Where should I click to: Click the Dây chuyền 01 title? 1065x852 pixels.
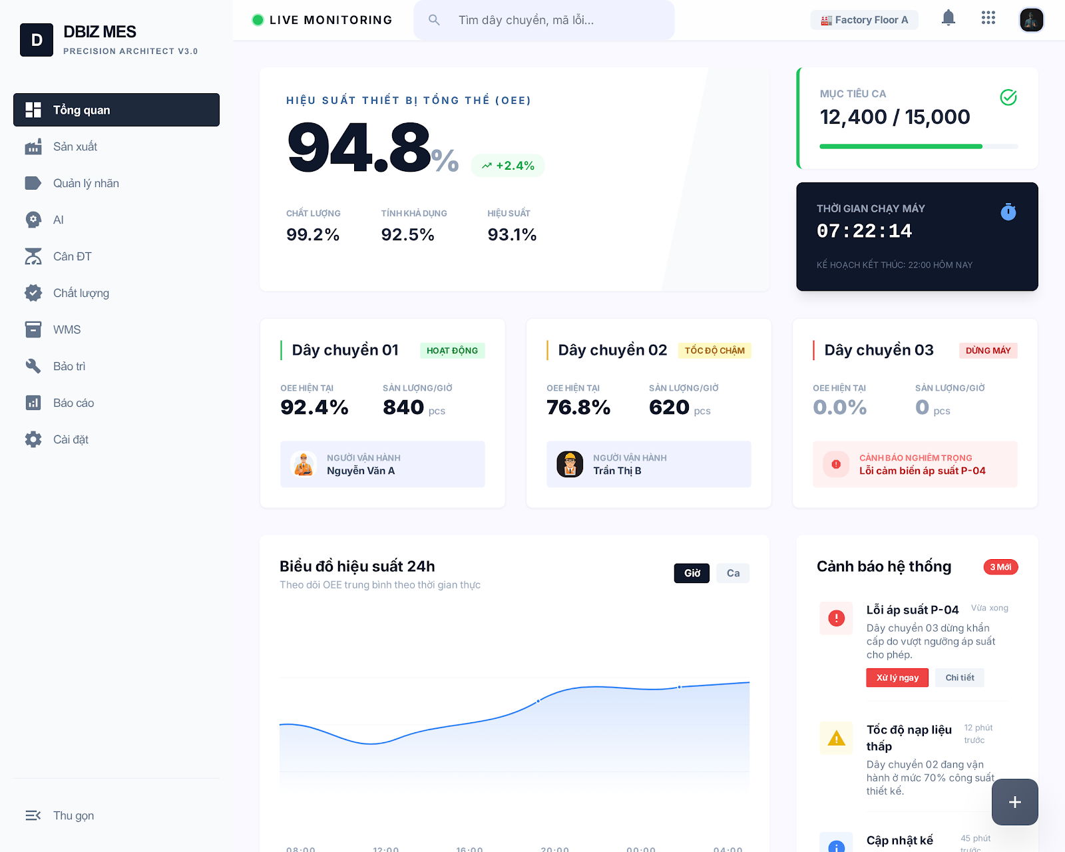[x=345, y=350]
